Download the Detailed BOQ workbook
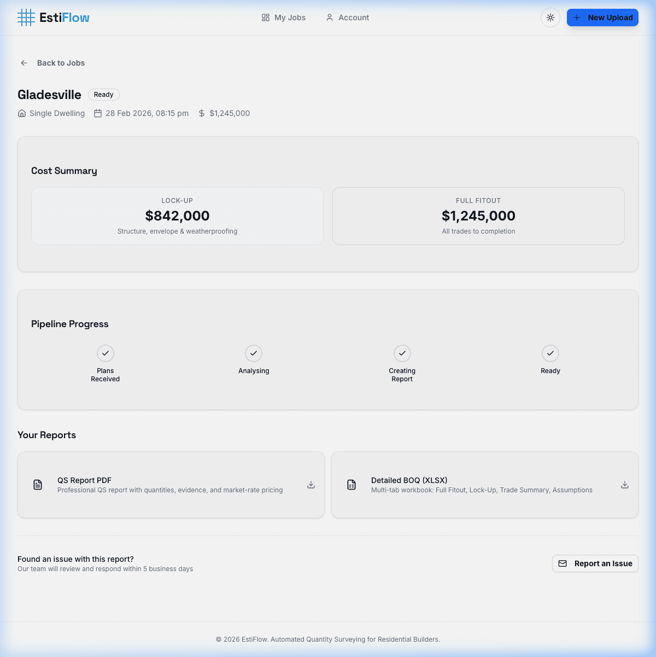Image resolution: width=656 pixels, height=657 pixels. tap(624, 485)
